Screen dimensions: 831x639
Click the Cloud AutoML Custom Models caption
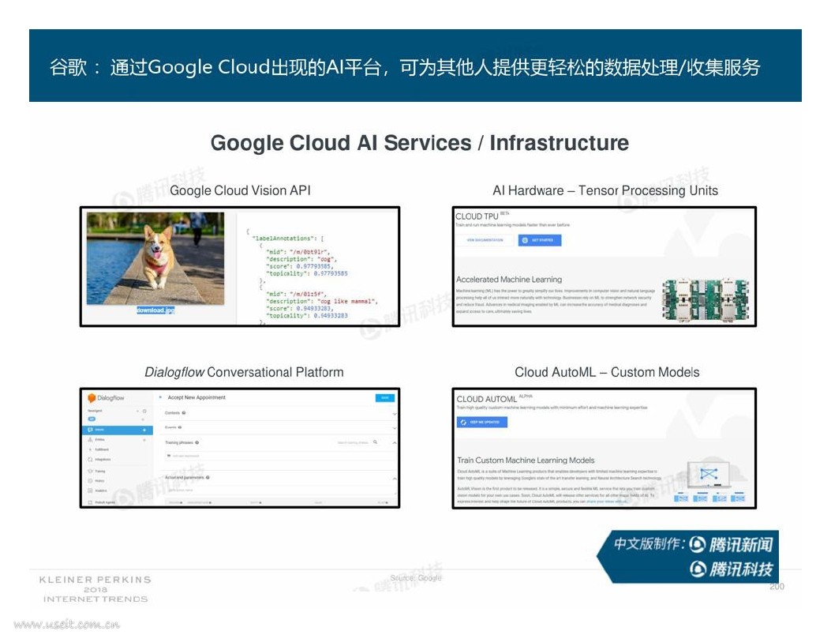(607, 372)
